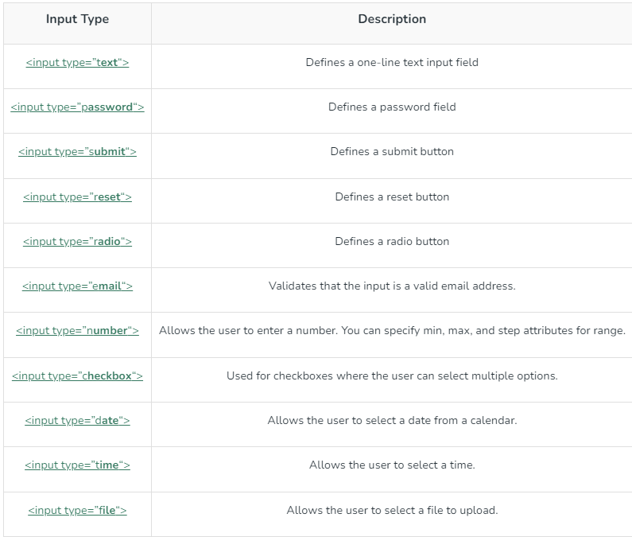Open the input type="reset" link

(x=77, y=197)
